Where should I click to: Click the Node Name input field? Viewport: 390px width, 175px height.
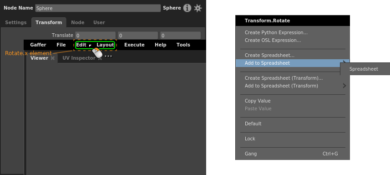[x=98, y=8]
